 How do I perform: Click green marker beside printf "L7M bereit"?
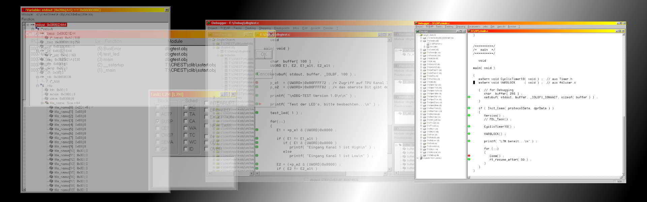tap(469, 141)
